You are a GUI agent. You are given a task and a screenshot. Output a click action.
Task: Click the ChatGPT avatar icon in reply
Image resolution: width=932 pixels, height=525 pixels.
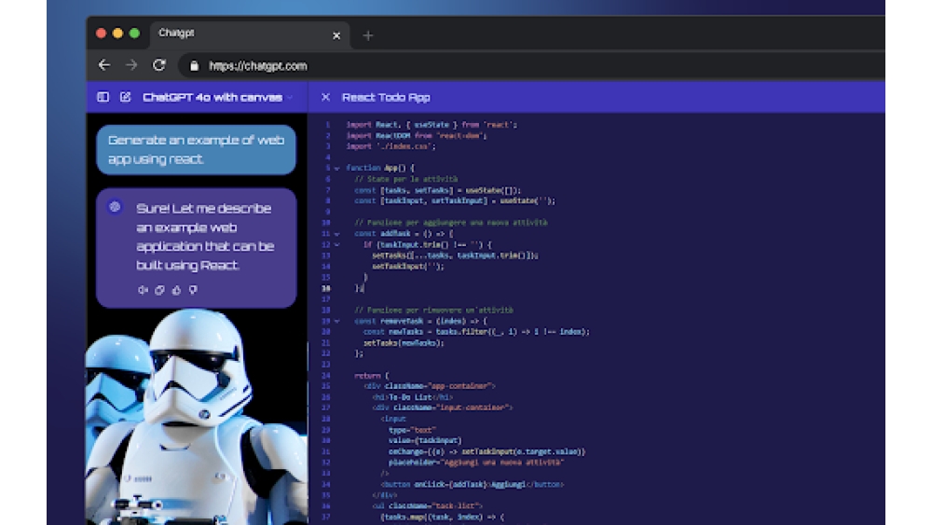(x=115, y=206)
